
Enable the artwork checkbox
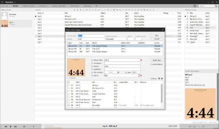click(68, 78)
